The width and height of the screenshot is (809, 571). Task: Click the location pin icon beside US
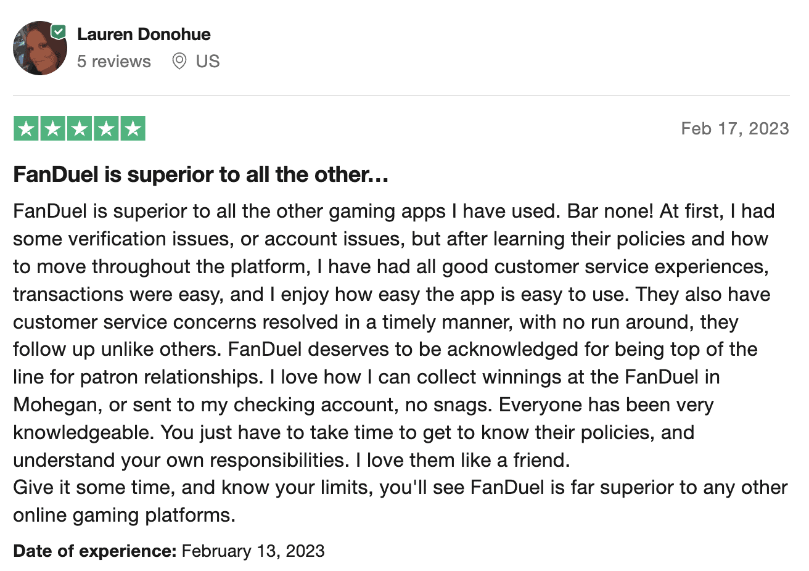(x=179, y=61)
